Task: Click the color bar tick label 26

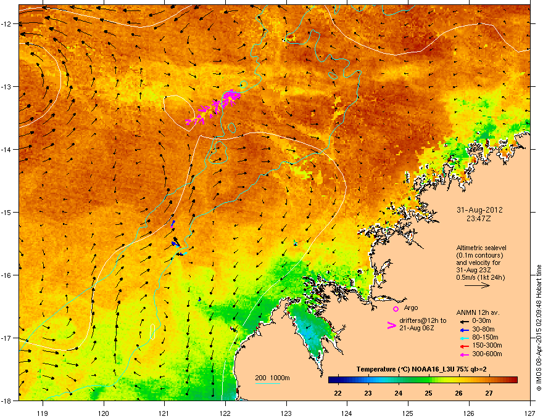Action: 458,393
